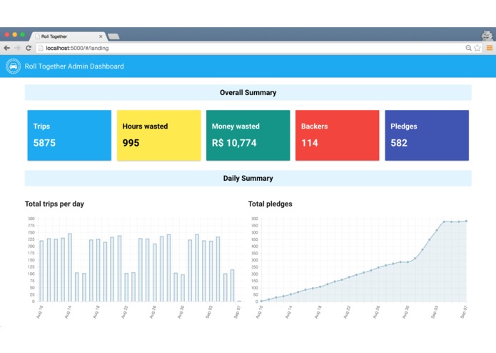Viewport: 496px width, 353px height.
Task: Close the Roll Together tab
Action: [x=101, y=36]
